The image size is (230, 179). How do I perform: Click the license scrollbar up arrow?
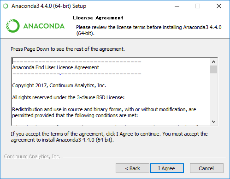pyautogui.click(x=213, y=62)
